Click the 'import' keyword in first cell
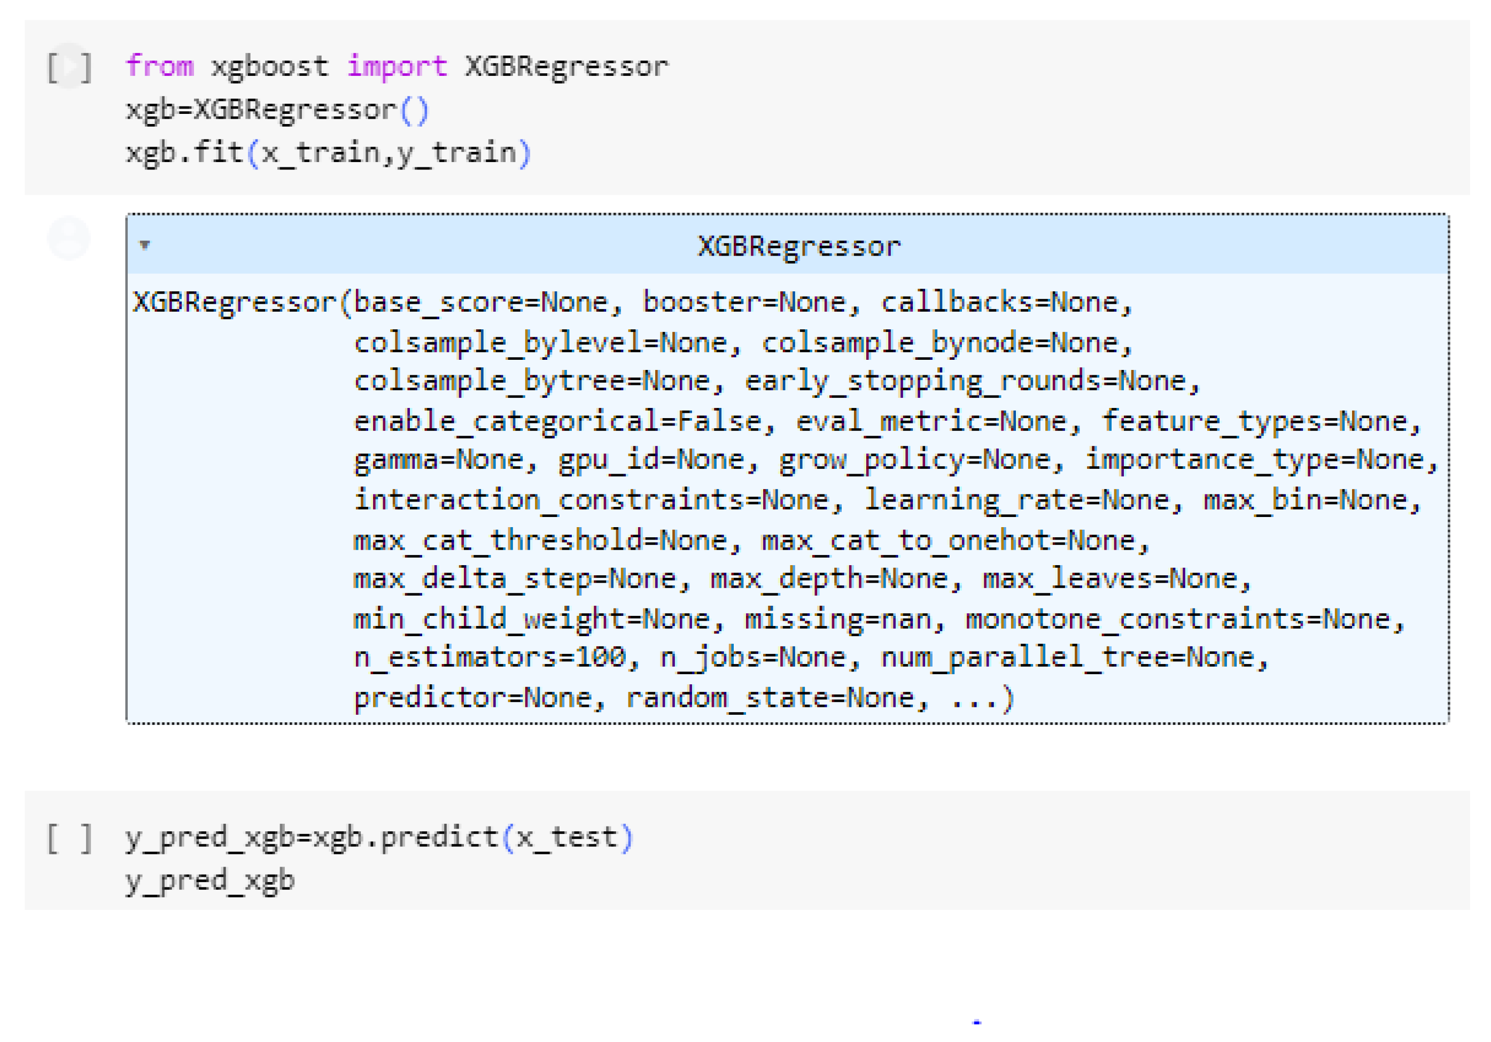 tap(397, 66)
